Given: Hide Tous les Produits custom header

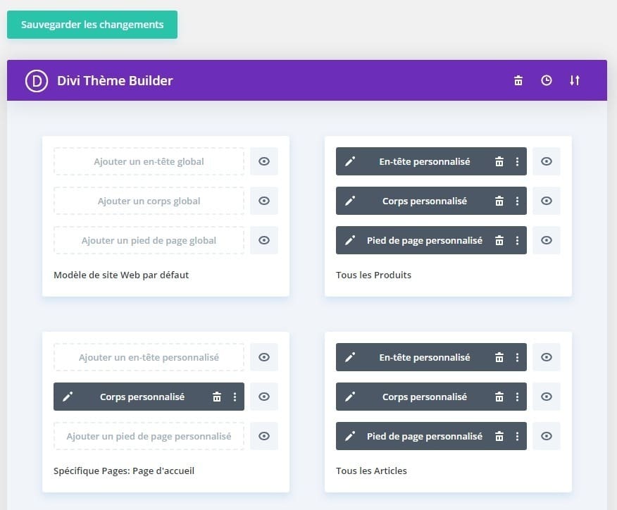Looking at the screenshot, I should [546, 161].
